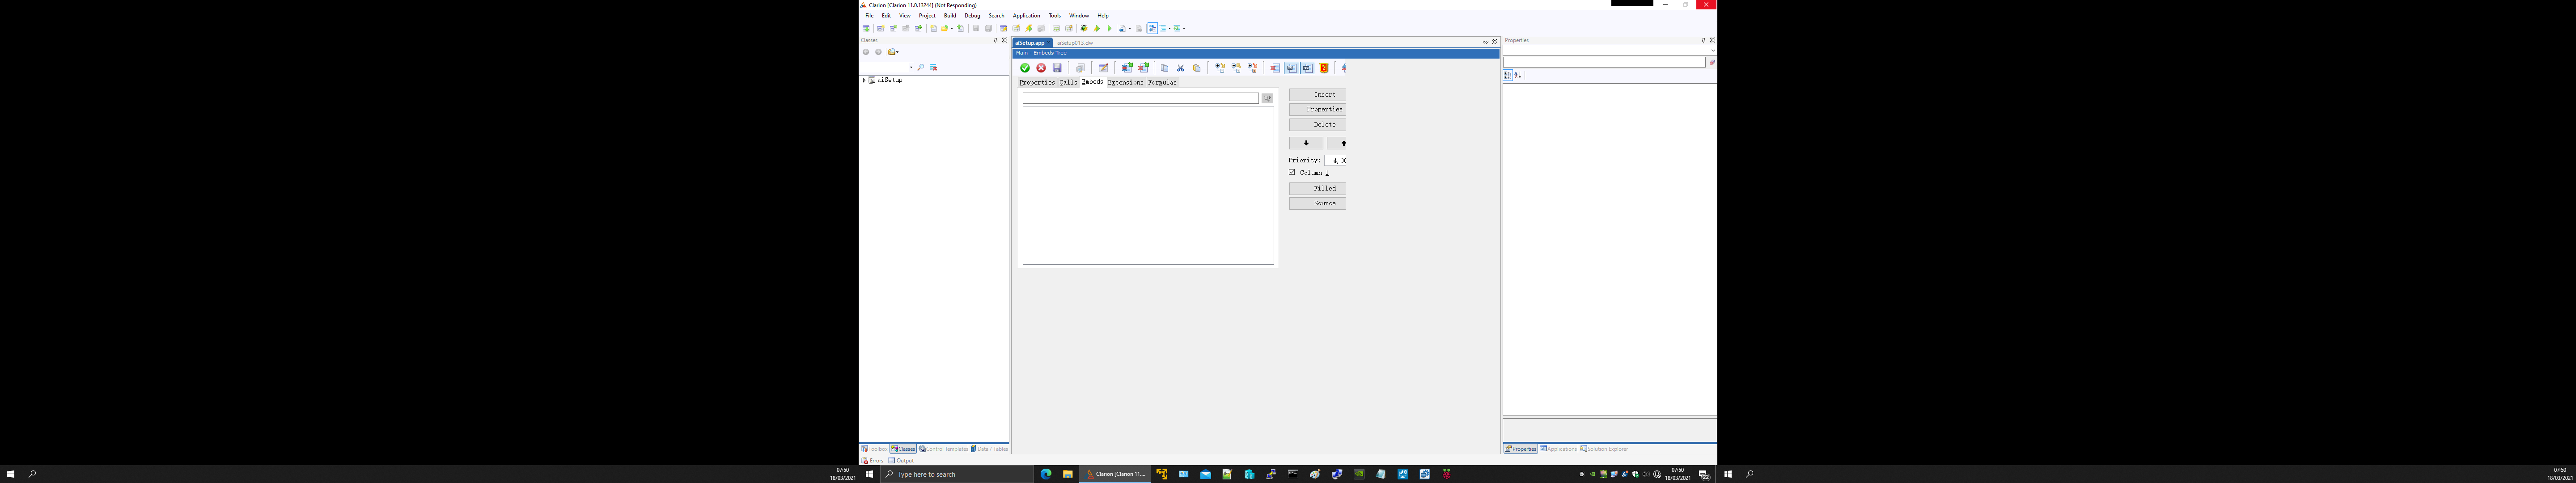
Task: Click the Insert button
Action: coord(1317,94)
